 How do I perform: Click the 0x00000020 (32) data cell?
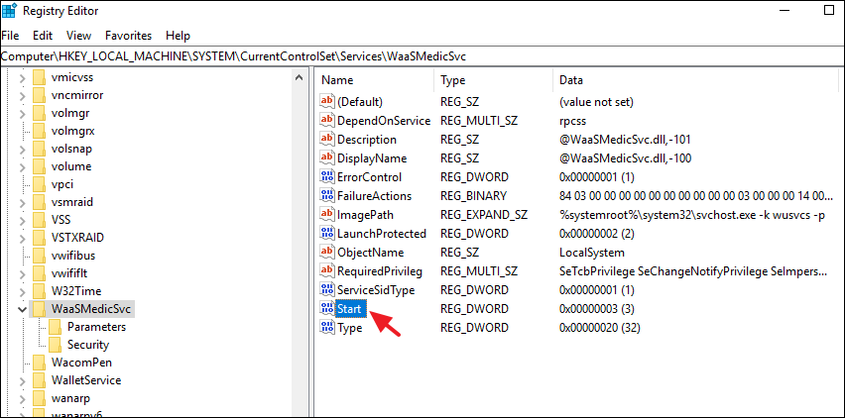pos(600,328)
